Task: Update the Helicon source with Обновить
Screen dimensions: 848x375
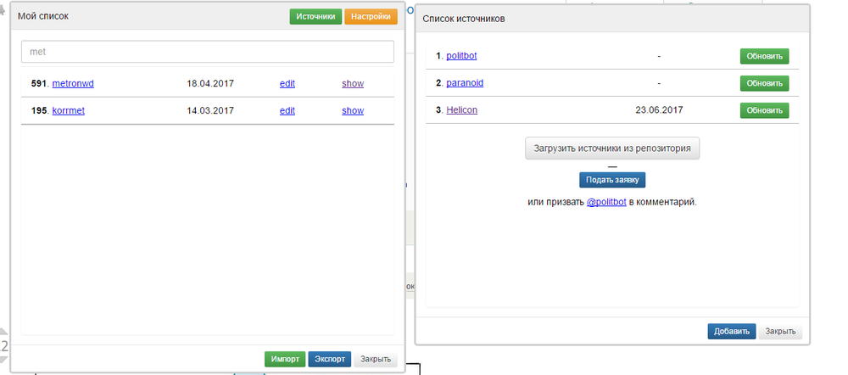Action: [764, 110]
